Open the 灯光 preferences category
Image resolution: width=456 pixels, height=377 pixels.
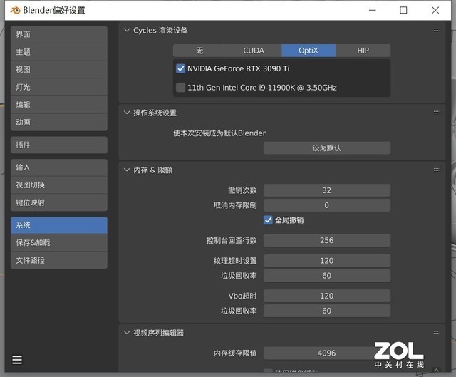coord(59,87)
